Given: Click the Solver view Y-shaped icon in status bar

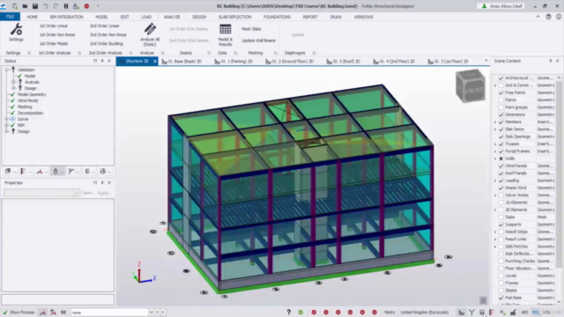Looking at the screenshot, I should (x=471, y=313).
